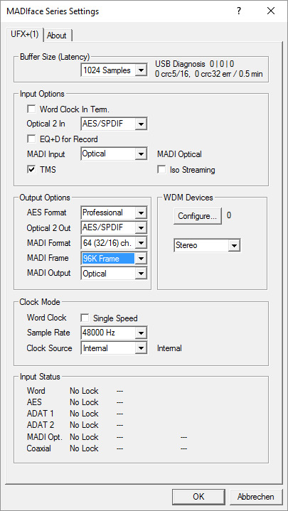Screen dimensions: 288x511
Task: Open the WDM Stereo dropdown
Action: point(207,245)
